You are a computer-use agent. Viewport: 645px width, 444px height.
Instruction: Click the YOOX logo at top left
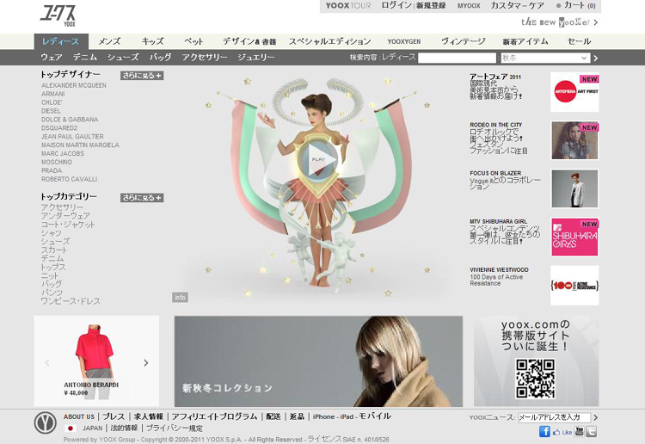58,14
